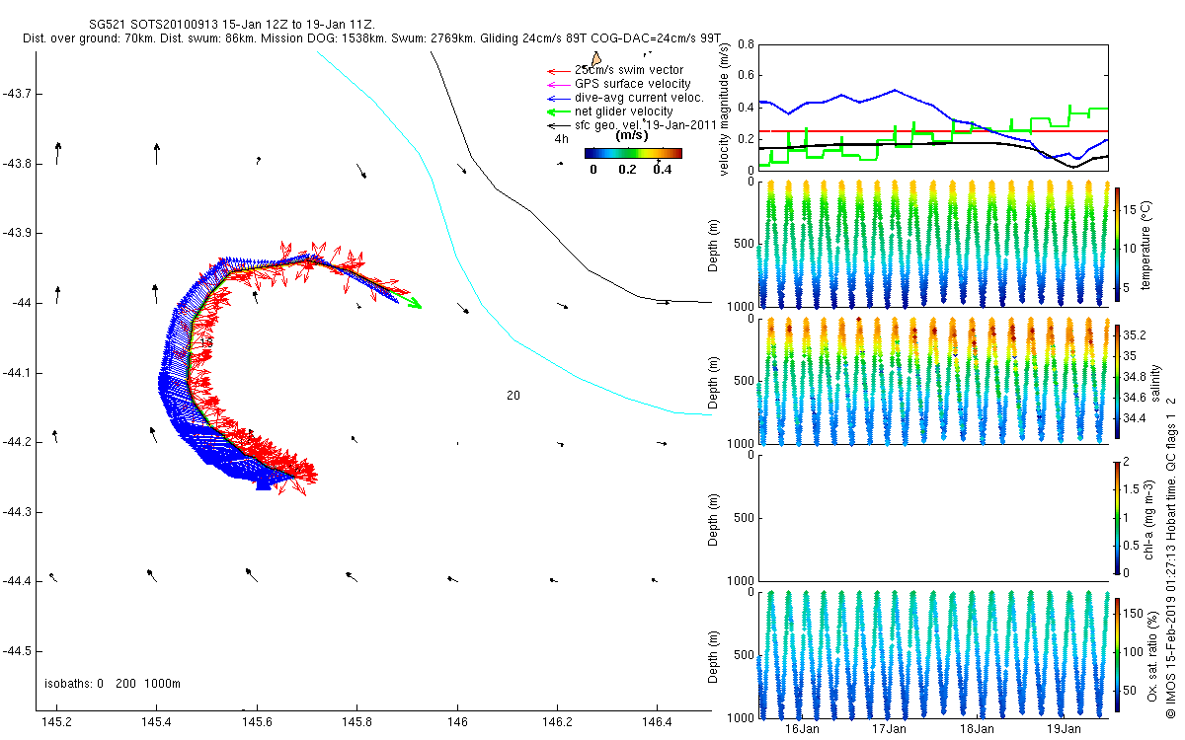Click the '4h' label near the legend

(x=562, y=139)
